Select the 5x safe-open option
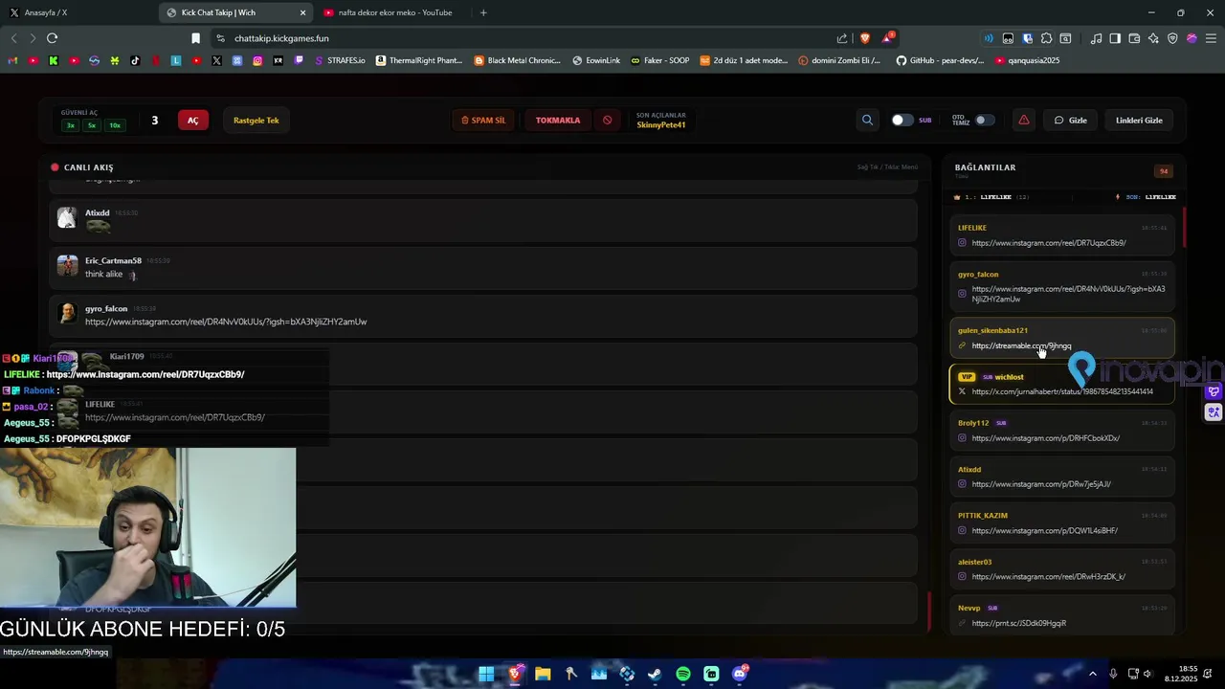 tap(92, 125)
